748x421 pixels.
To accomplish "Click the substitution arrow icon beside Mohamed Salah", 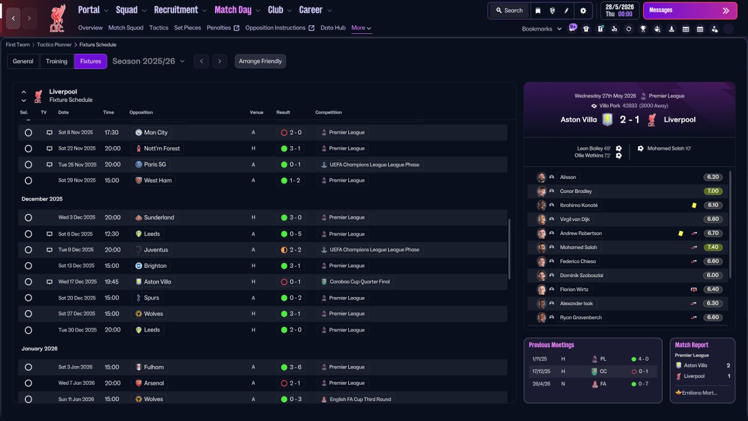I will click(x=694, y=247).
